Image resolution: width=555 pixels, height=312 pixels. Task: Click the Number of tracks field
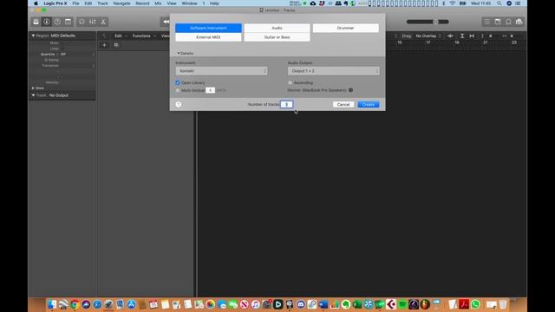(286, 104)
